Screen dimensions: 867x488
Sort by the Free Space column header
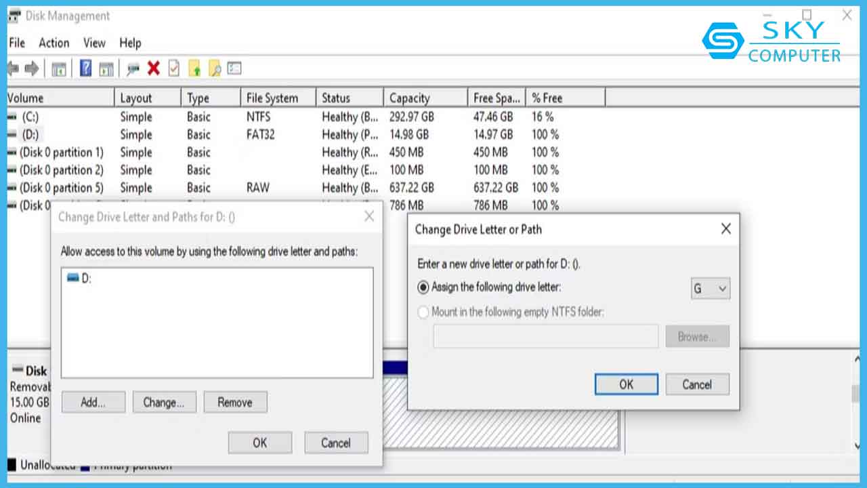[497, 98]
